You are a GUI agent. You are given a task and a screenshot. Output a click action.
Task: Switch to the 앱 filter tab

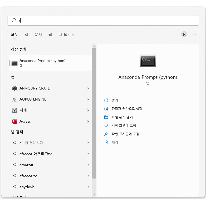26,35
